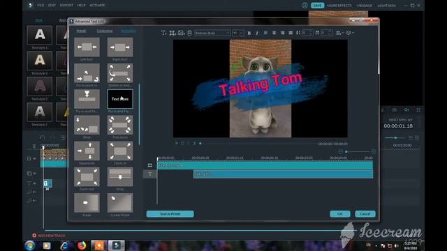Image resolution: width=447 pixels, height=251 pixels.
Task: Open the Animation tab
Action: tap(129, 31)
